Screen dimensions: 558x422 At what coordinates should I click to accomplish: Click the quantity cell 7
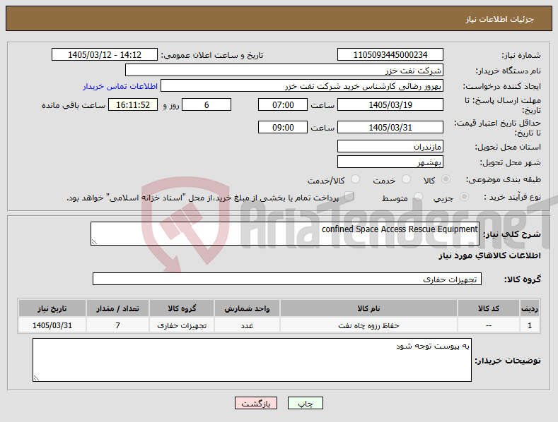(x=118, y=325)
